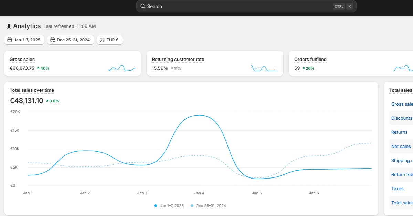Click the Returns link in the sidebar
This screenshot has width=413, height=216.
click(x=399, y=132)
